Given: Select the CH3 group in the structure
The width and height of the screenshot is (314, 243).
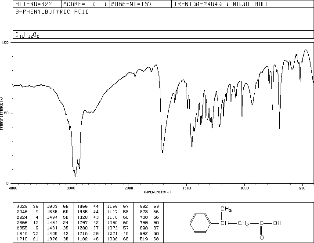Looking at the screenshot, I should pos(226,209).
